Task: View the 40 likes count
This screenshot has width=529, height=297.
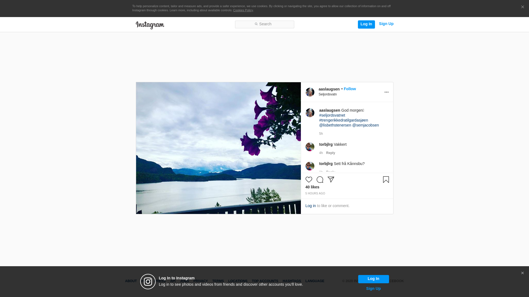Action: click(x=312, y=187)
